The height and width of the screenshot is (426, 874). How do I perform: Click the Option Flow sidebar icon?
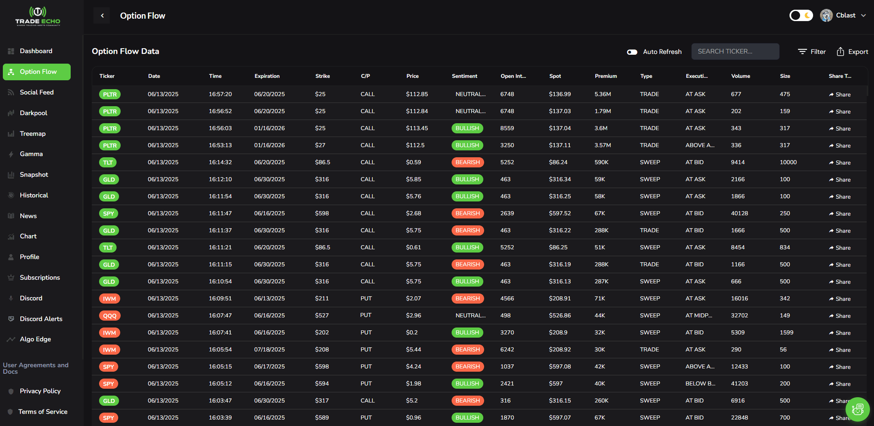tap(11, 72)
